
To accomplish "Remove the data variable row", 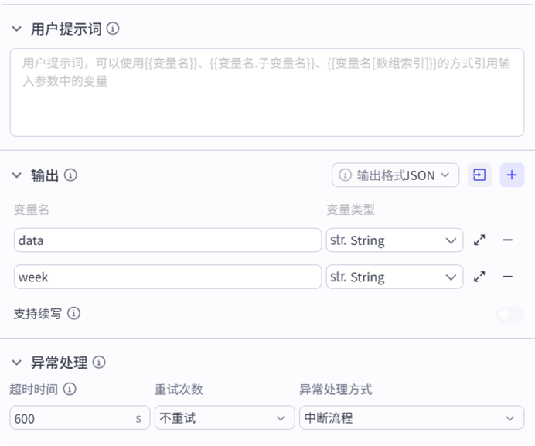I will [508, 240].
